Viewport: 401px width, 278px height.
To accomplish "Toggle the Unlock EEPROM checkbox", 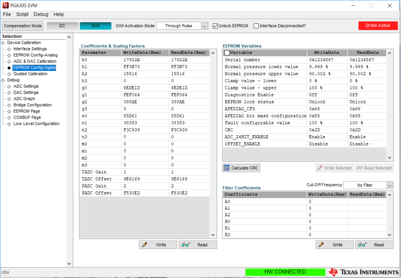I will tap(215, 26).
